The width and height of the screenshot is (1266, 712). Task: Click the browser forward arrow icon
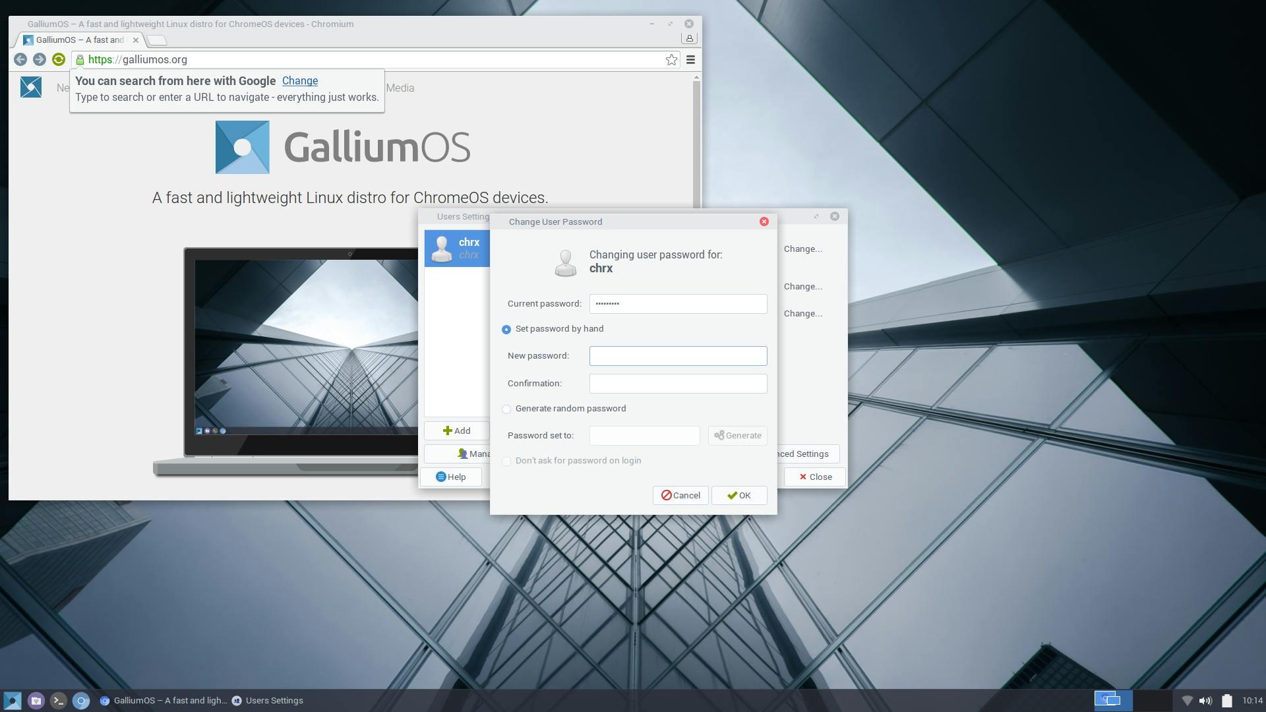click(x=40, y=59)
